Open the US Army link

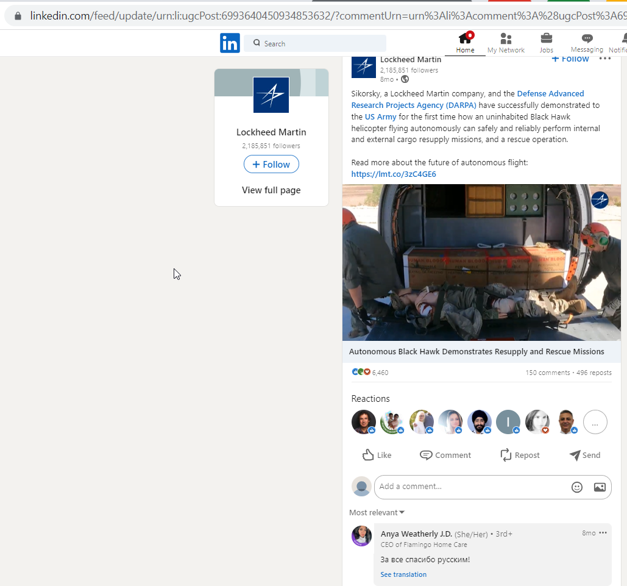[380, 116]
